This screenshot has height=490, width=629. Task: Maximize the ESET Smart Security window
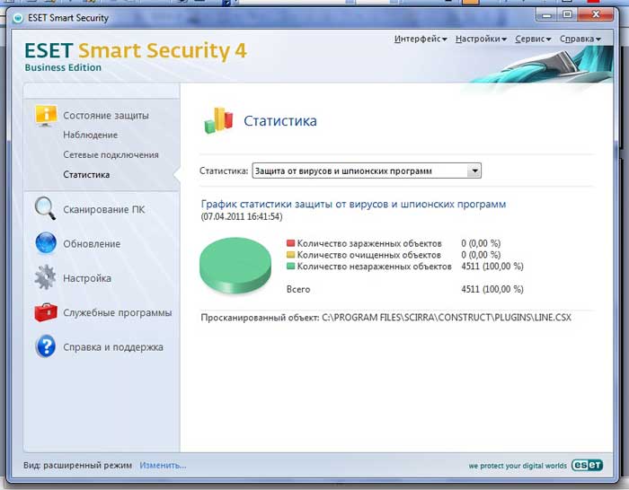click(x=567, y=15)
